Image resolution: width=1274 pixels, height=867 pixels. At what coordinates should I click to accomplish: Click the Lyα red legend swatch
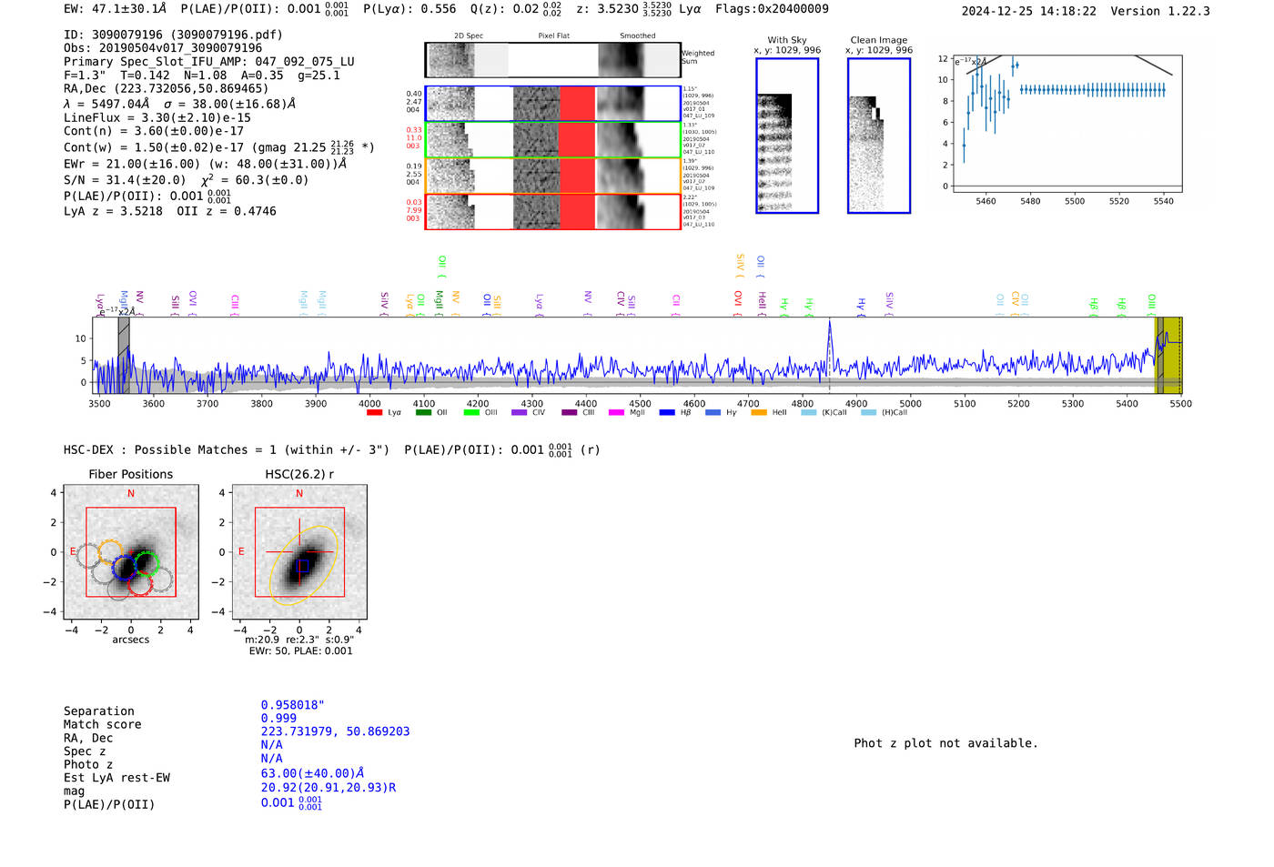pyautogui.click(x=374, y=413)
